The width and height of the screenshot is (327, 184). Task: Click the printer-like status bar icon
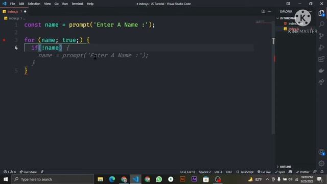pos(290,172)
